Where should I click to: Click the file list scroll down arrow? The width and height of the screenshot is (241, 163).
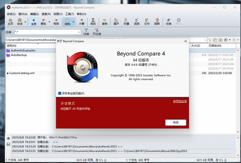(x=238, y=132)
